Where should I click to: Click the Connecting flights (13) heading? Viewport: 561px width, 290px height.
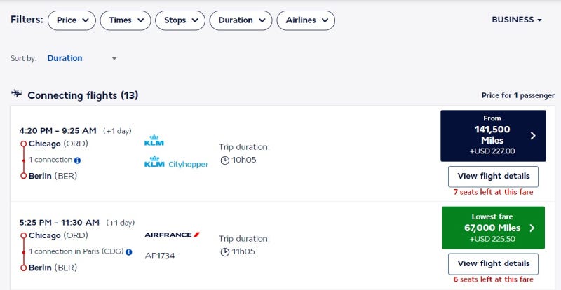coord(83,95)
